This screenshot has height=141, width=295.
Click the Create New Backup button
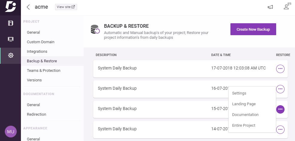(x=253, y=29)
